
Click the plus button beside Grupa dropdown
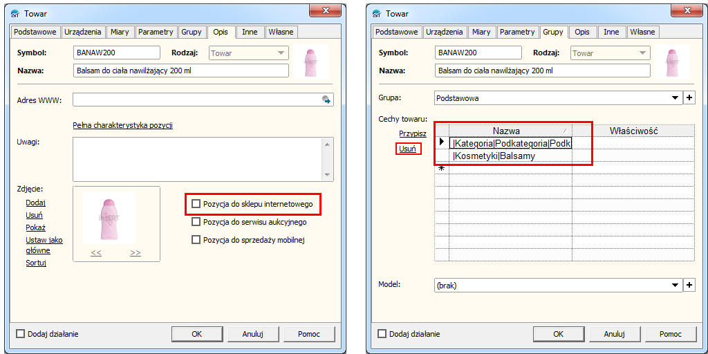689,98
